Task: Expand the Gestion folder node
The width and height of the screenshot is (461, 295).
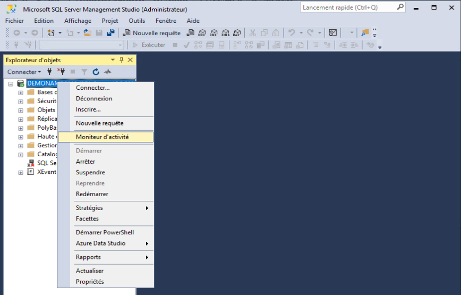Action: pos(21,146)
